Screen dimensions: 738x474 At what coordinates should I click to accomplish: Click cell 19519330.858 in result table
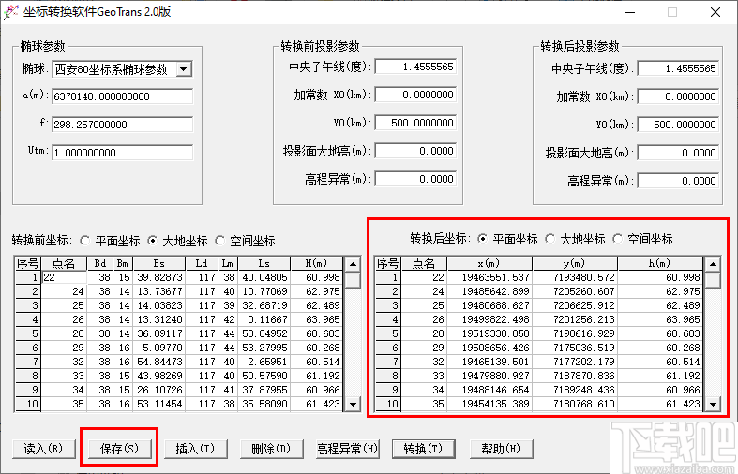click(489, 333)
